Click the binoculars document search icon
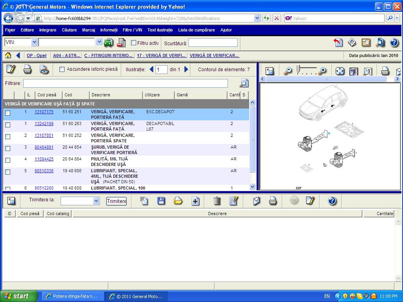This screenshot has width=403, height=302. click(380, 42)
